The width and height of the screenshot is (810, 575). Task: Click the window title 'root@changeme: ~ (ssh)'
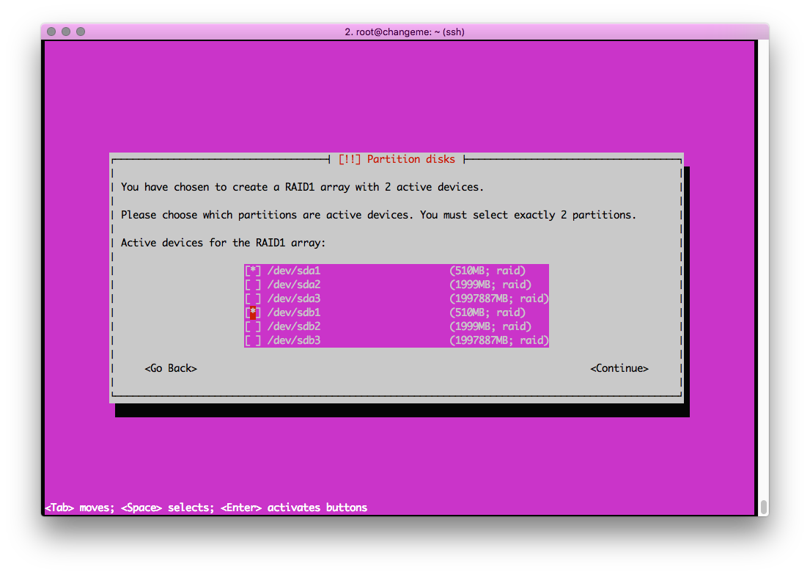click(x=405, y=32)
